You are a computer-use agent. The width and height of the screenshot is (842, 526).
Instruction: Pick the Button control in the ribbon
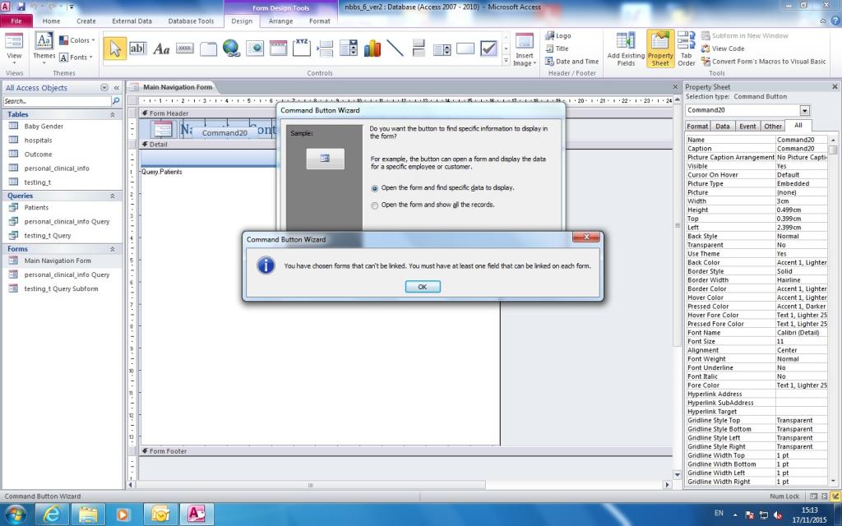pyautogui.click(x=185, y=48)
